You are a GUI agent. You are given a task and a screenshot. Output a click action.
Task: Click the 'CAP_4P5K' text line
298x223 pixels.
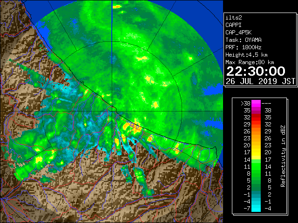[x=238, y=33]
